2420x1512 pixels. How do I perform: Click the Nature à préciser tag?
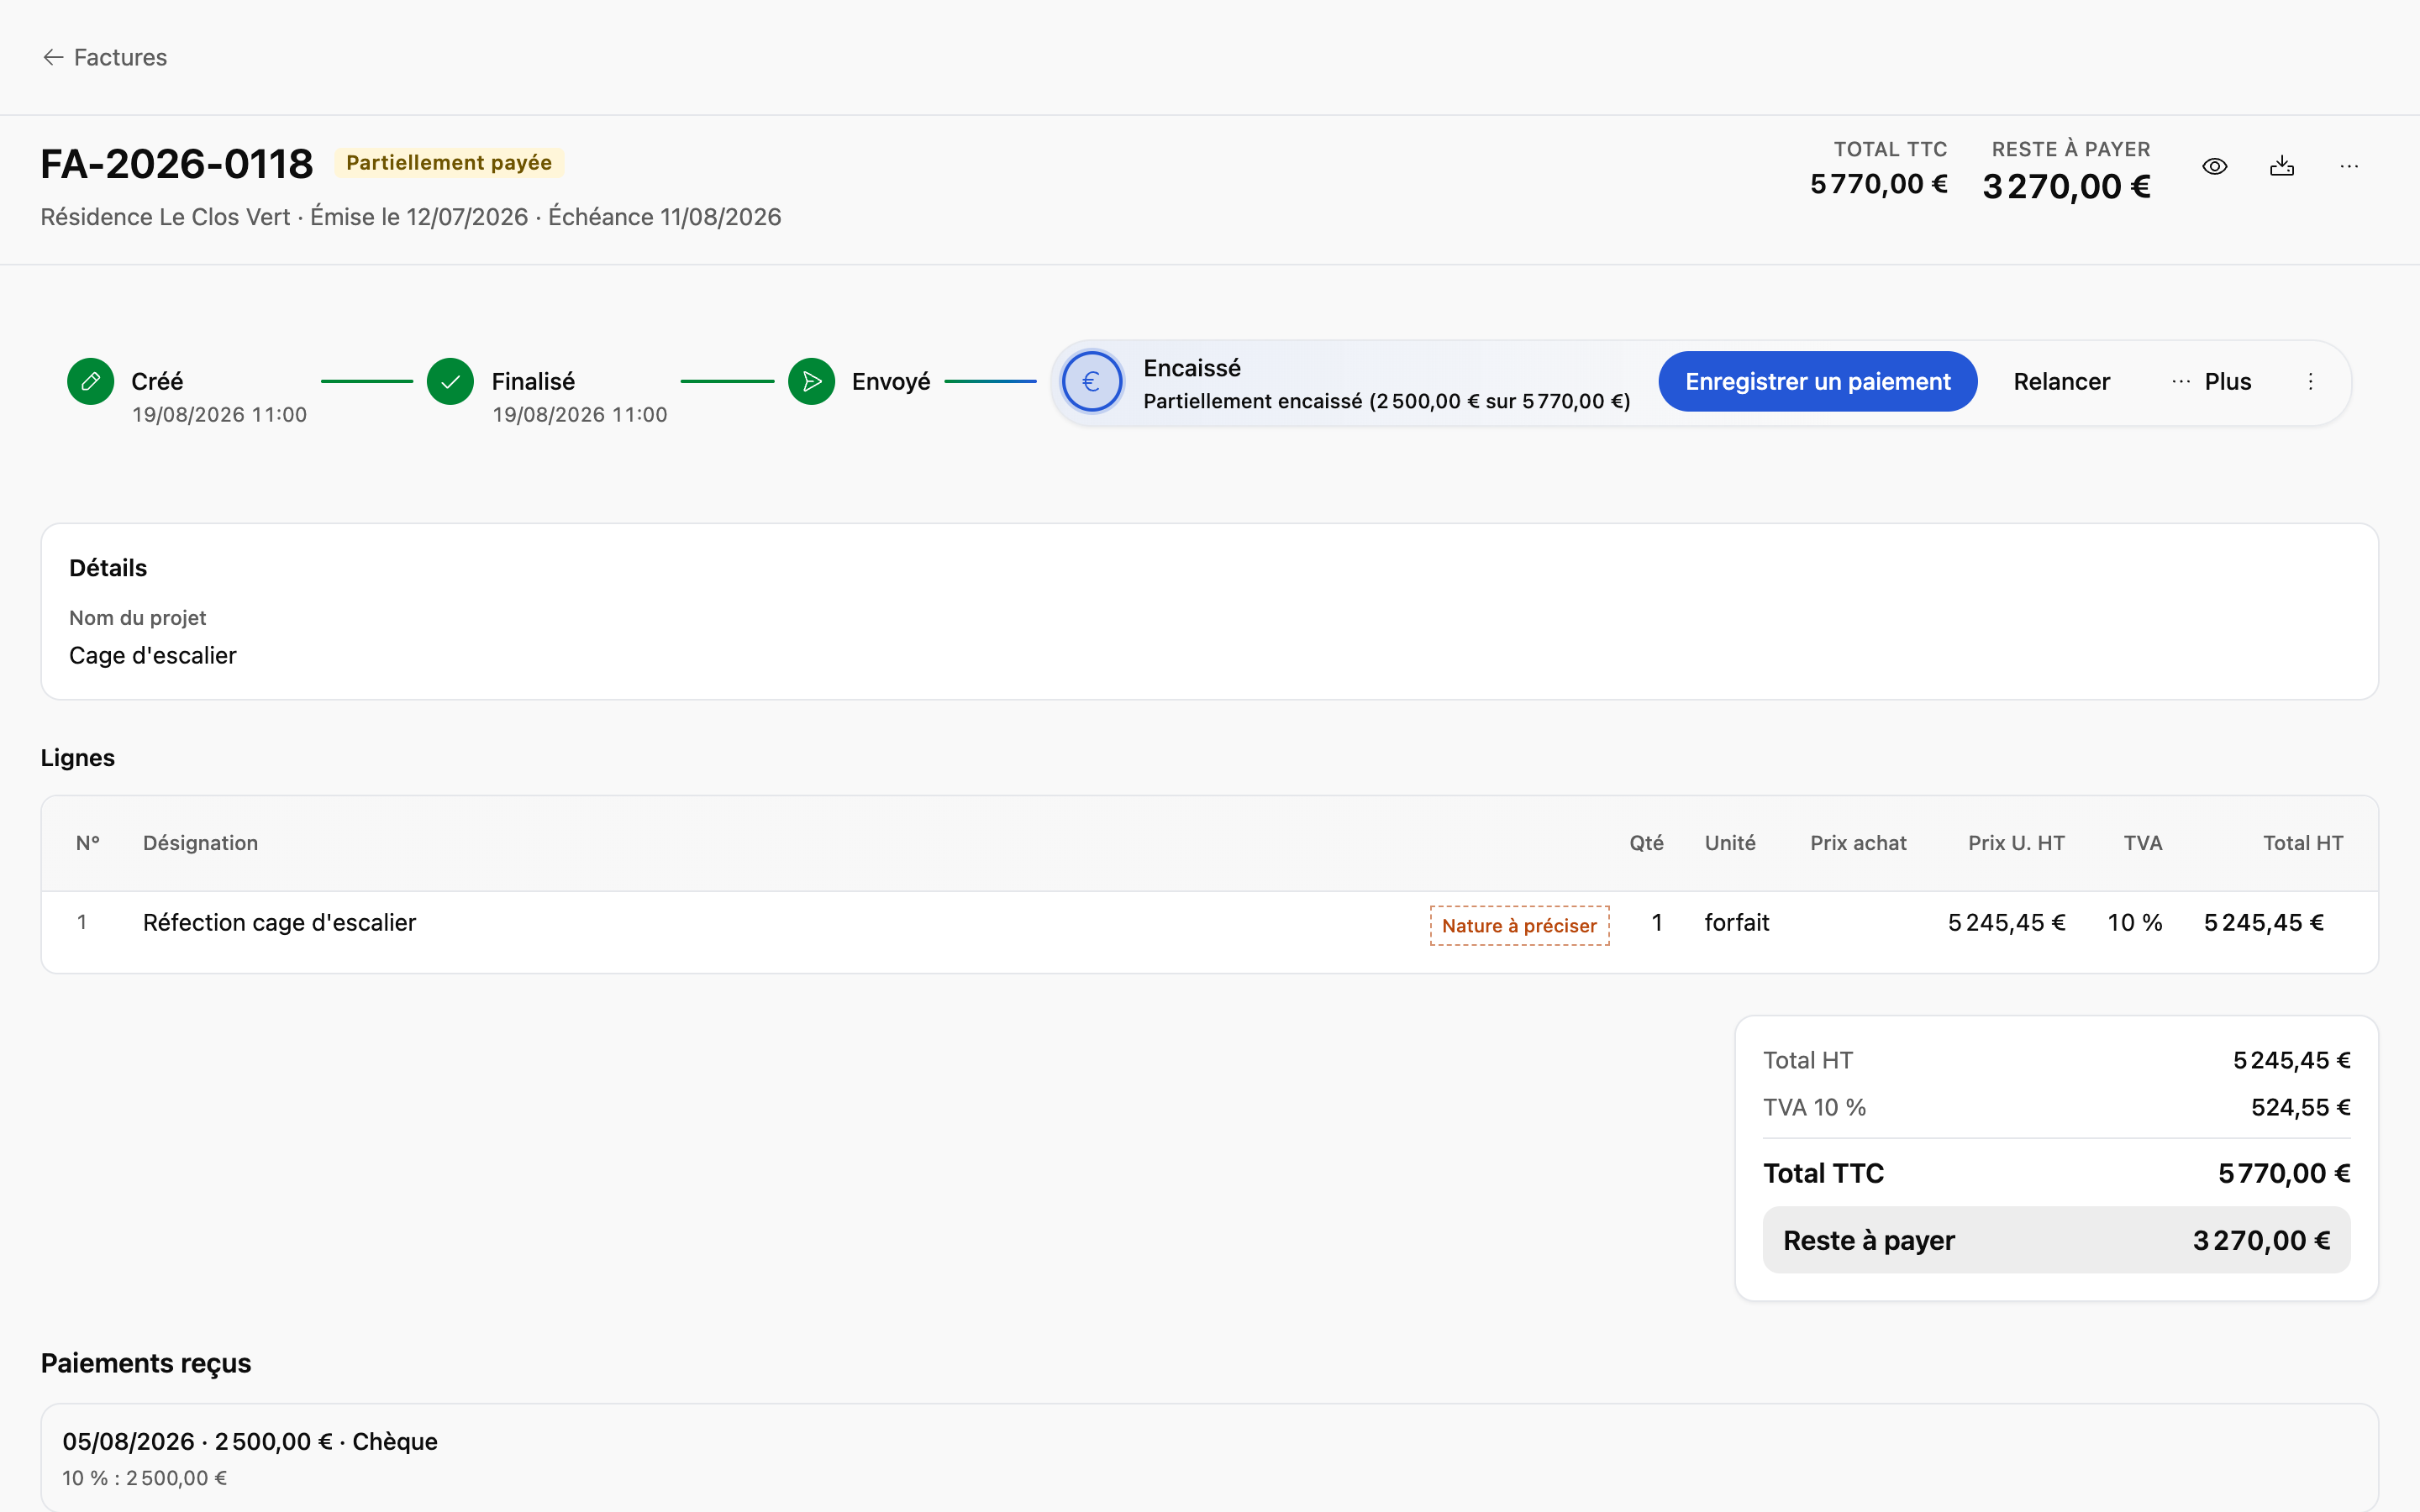pyautogui.click(x=1519, y=925)
